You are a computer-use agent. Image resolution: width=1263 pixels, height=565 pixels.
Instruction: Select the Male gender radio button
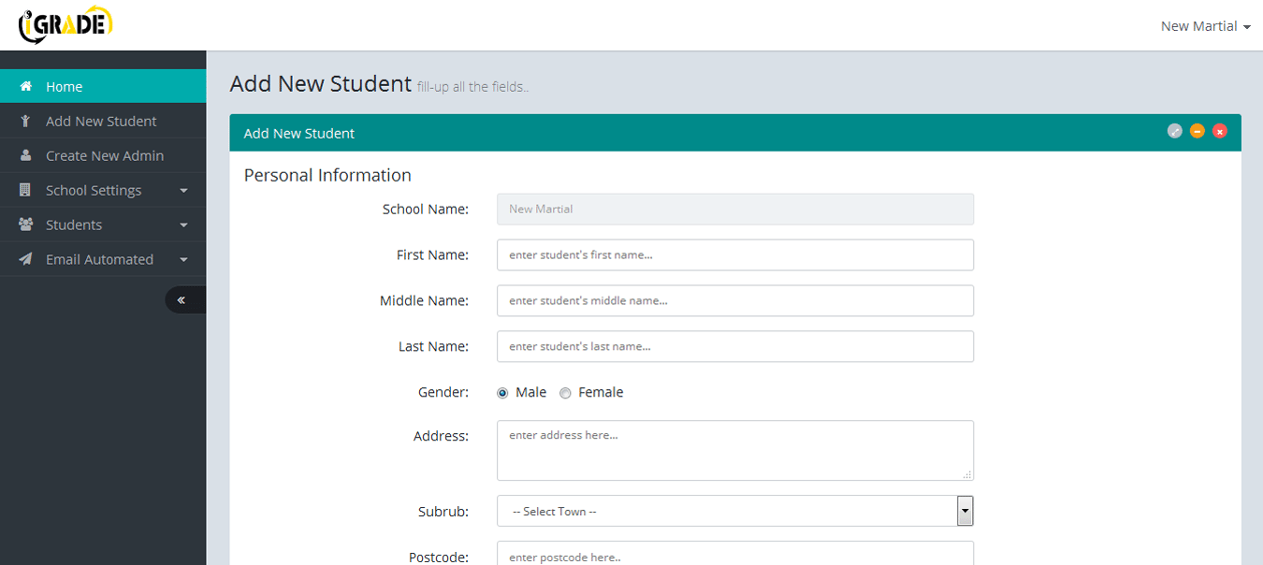tap(502, 393)
